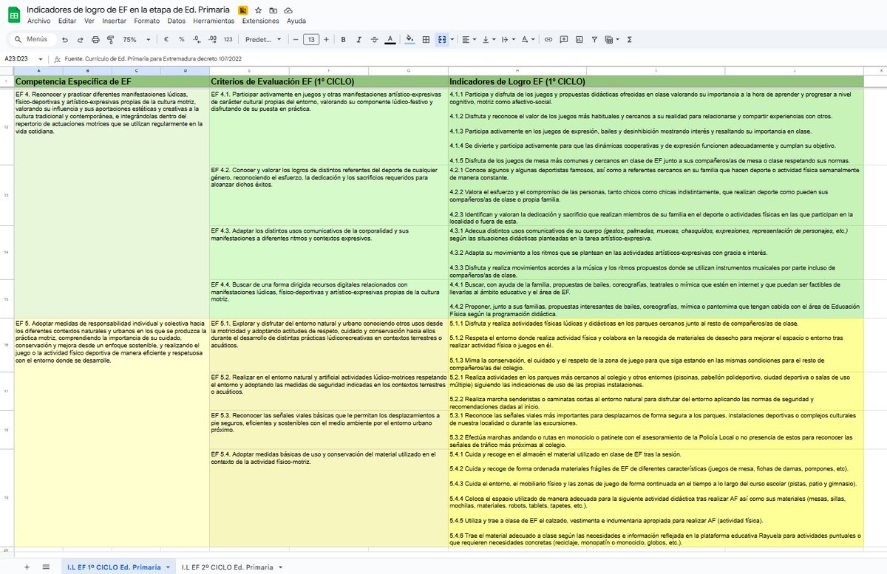Increase font size with plus button
This screenshot has width=887, height=574.
click(326, 39)
